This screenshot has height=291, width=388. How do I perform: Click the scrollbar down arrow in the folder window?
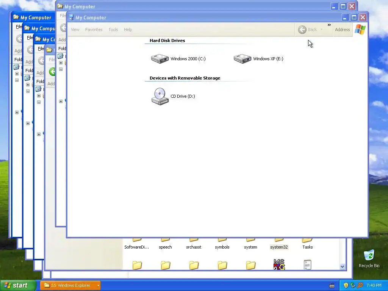tap(342, 266)
